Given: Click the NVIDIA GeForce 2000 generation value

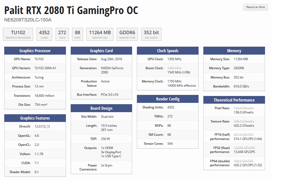Looking at the screenshot, I should pos(112,70).
